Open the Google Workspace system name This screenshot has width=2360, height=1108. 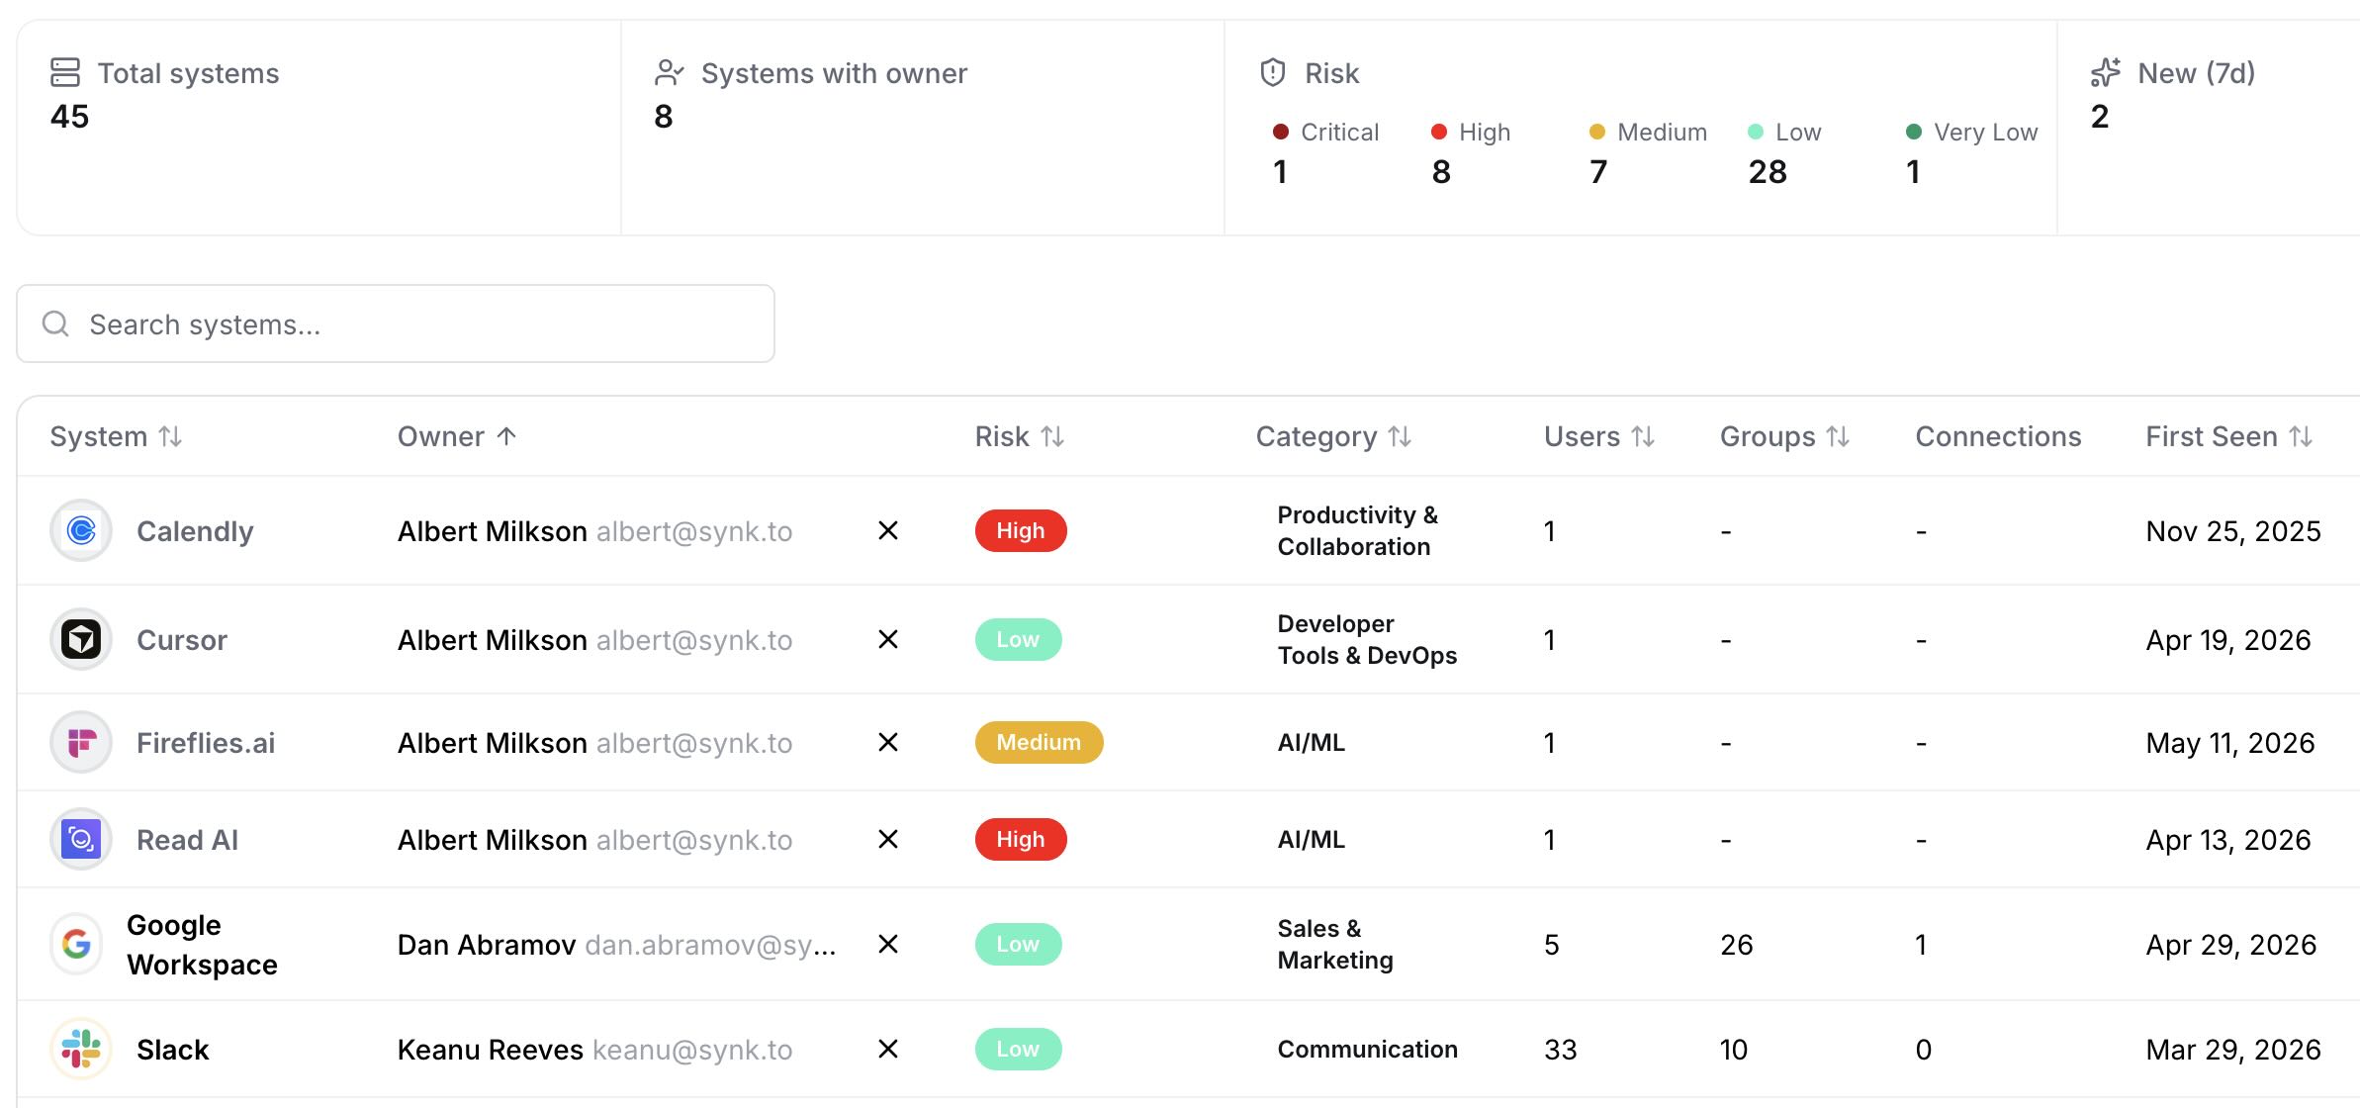tap(202, 945)
